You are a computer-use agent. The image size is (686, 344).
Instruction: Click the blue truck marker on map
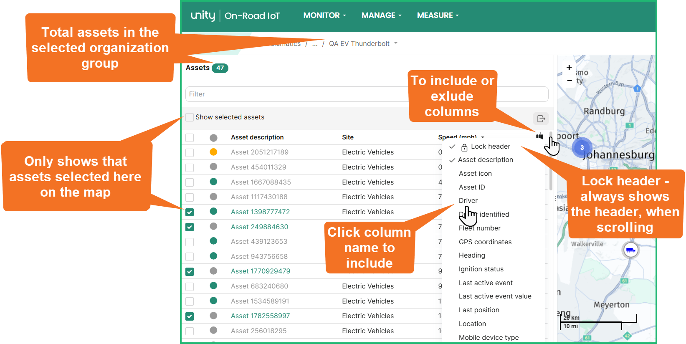630,250
